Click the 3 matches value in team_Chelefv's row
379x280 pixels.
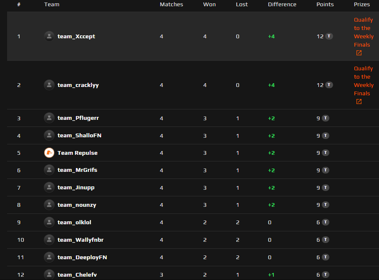[162, 275]
